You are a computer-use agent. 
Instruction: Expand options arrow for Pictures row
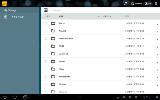pyautogui.click(x=157, y=85)
